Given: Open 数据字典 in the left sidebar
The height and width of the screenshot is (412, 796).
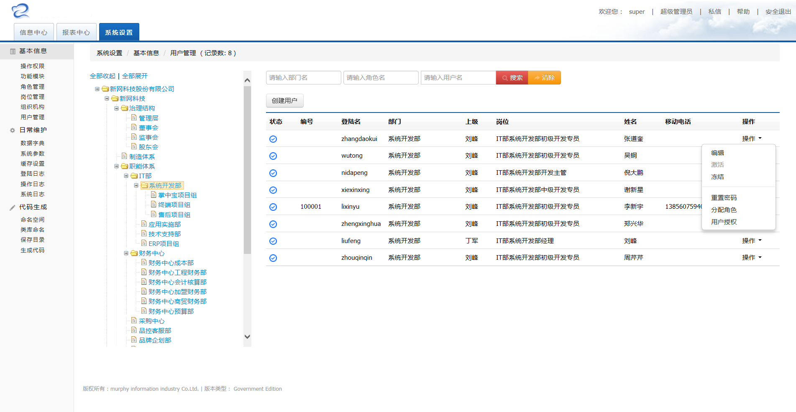Looking at the screenshot, I should 33,143.
